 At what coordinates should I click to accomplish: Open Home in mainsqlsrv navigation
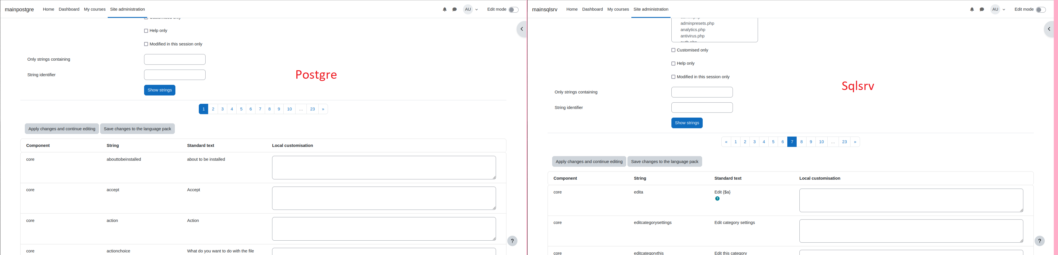point(572,9)
